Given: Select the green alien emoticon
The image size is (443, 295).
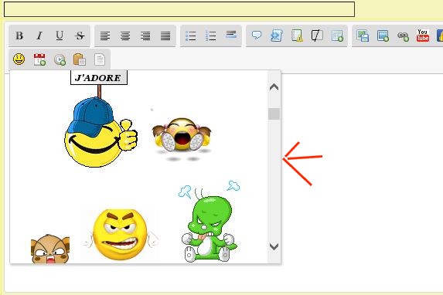Looking at the screenshot, I should point(209,221).
